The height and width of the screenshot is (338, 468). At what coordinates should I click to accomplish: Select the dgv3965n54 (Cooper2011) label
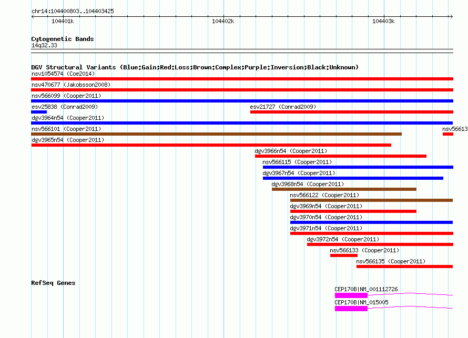[68, 140]
